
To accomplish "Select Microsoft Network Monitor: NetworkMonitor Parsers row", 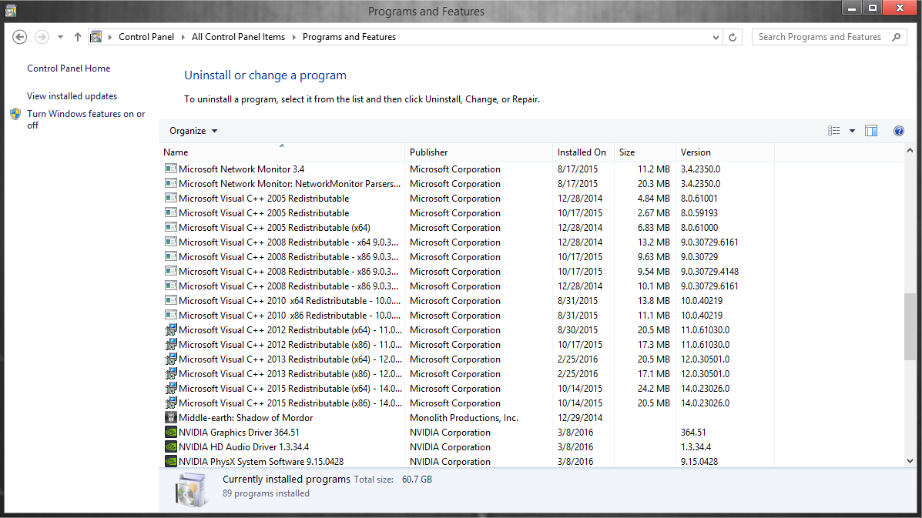I will point(468,184).
